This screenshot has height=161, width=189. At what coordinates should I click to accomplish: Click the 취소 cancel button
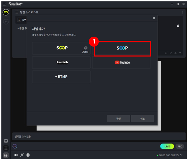click(x=143, y=119)
